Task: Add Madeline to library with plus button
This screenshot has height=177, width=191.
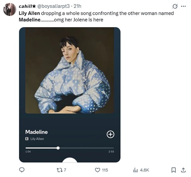Action: point(111,134)
